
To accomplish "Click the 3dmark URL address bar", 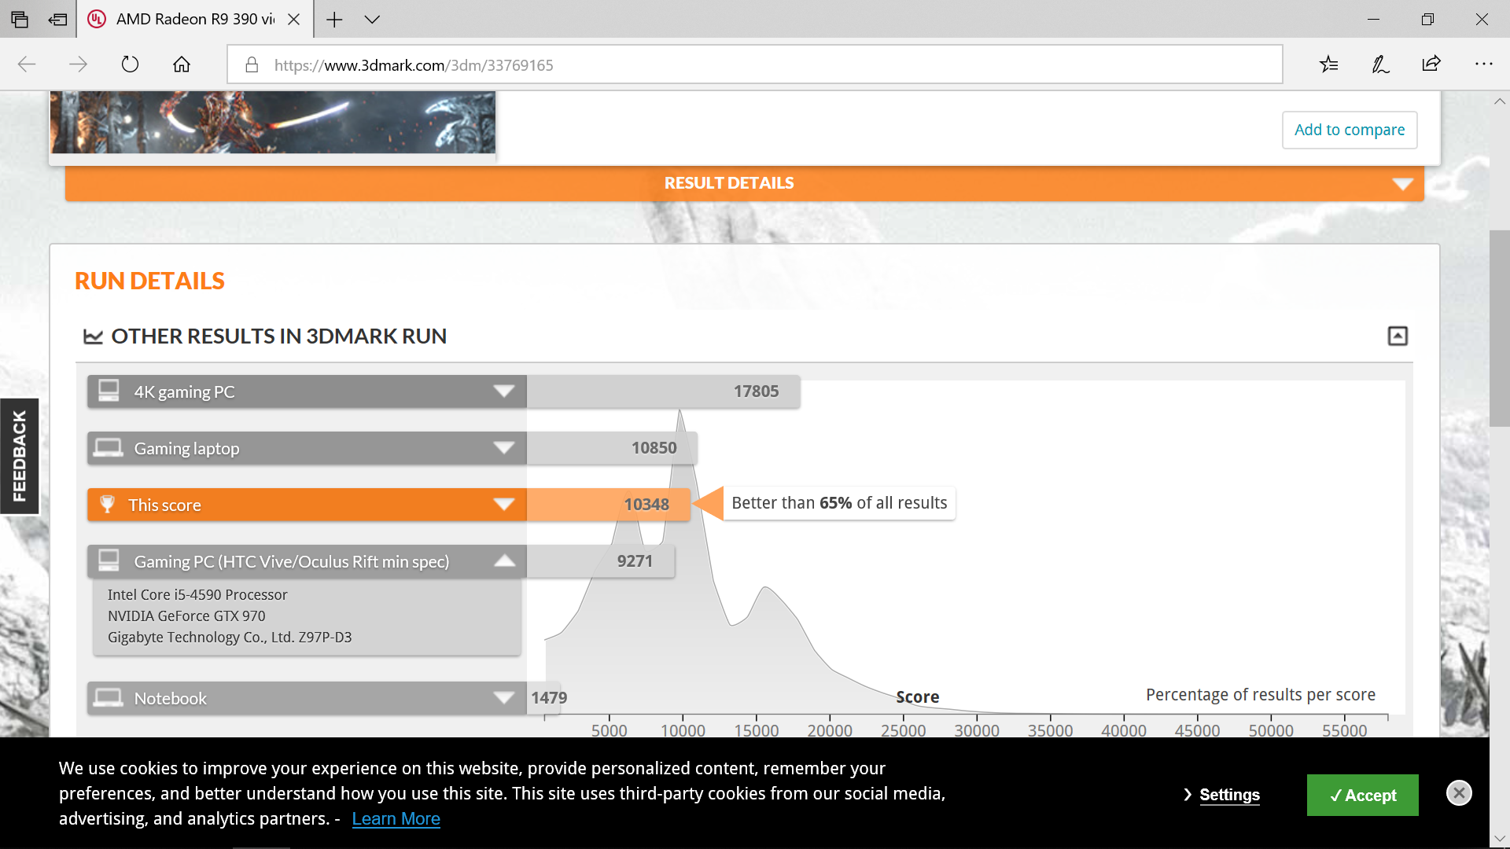I will tap(755, 65).
